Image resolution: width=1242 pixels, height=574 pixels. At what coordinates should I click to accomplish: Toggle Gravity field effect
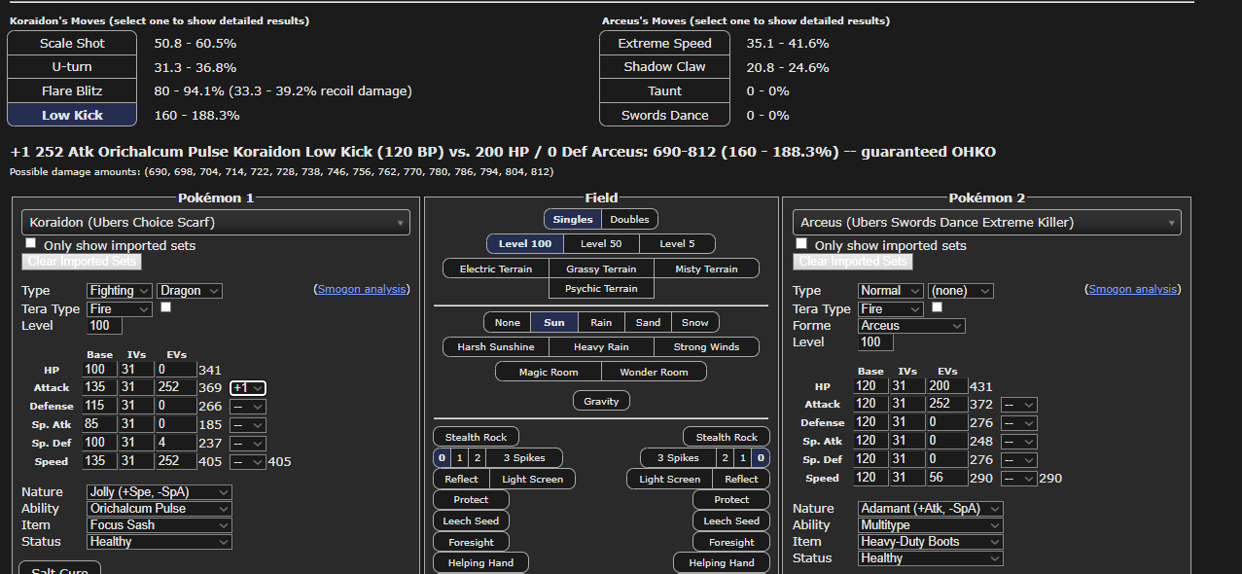point(601,401)
